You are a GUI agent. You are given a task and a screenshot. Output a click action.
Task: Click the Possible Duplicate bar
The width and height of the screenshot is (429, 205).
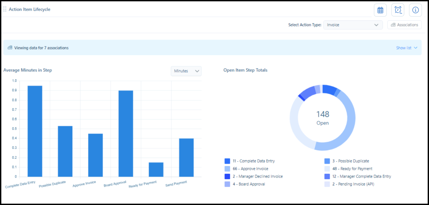tap(65, 151)
